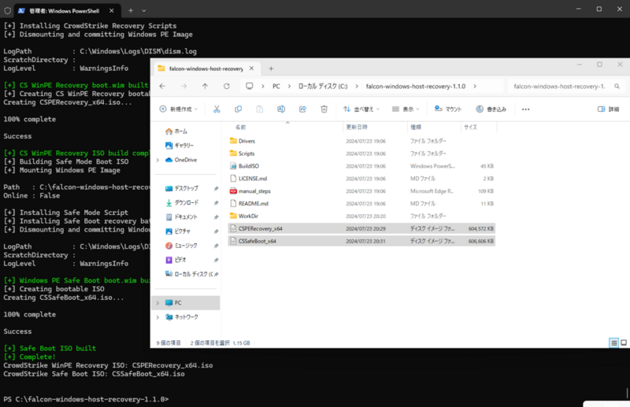Add a new Explorer tab
The width and height of the screenshot is (630, 407).
coord(271,68)
